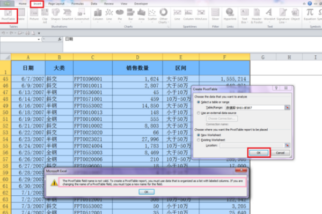Open the Formulas ribbon tab
The width and height of the screenshot is (322, 214).
(x=77, y=4)
